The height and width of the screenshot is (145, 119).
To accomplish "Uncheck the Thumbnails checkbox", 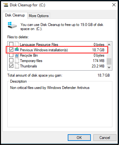I will coord(11,66).
